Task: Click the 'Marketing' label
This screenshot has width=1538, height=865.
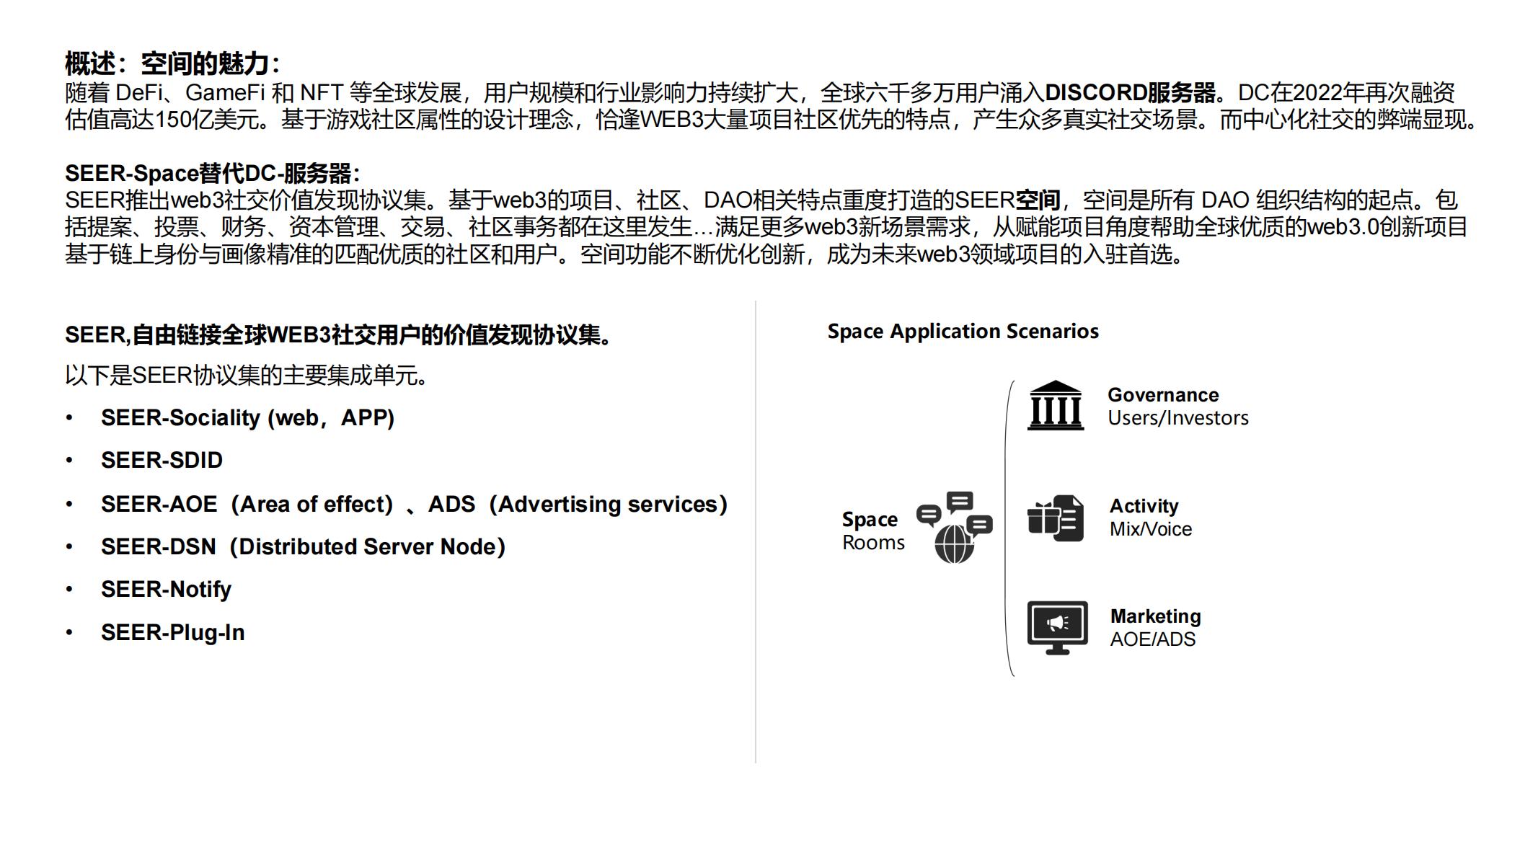Action: 1155,616
